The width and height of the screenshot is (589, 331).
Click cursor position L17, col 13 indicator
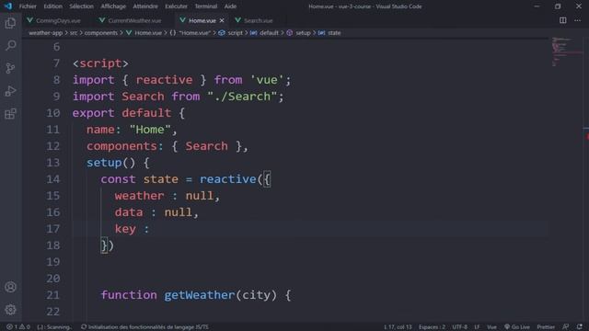(x=398, y=327)
